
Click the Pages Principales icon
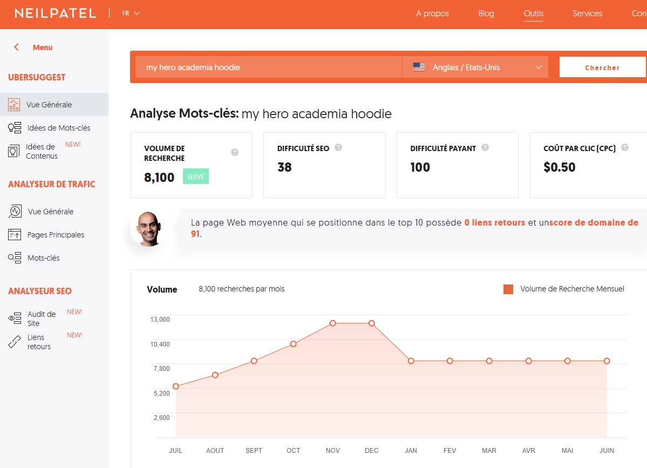click(x=15, y=234)
